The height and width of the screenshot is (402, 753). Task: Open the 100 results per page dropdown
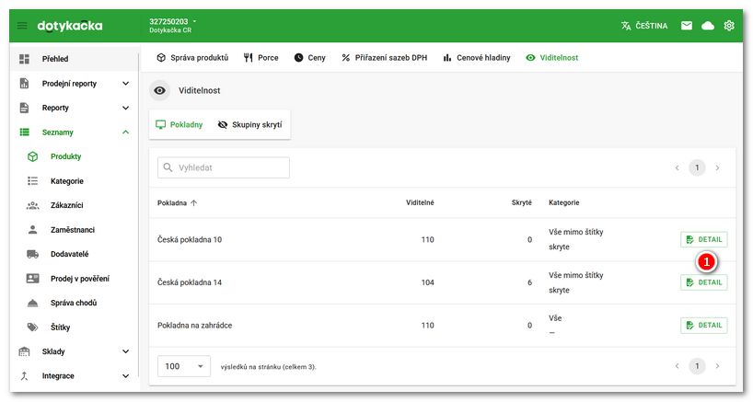click(x=184, y=366)
